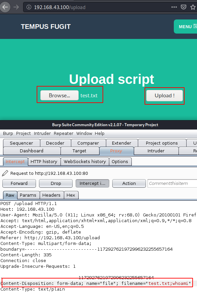Switch to the Sequencer tab
This screenshot has height=301, width=197.
22,143
